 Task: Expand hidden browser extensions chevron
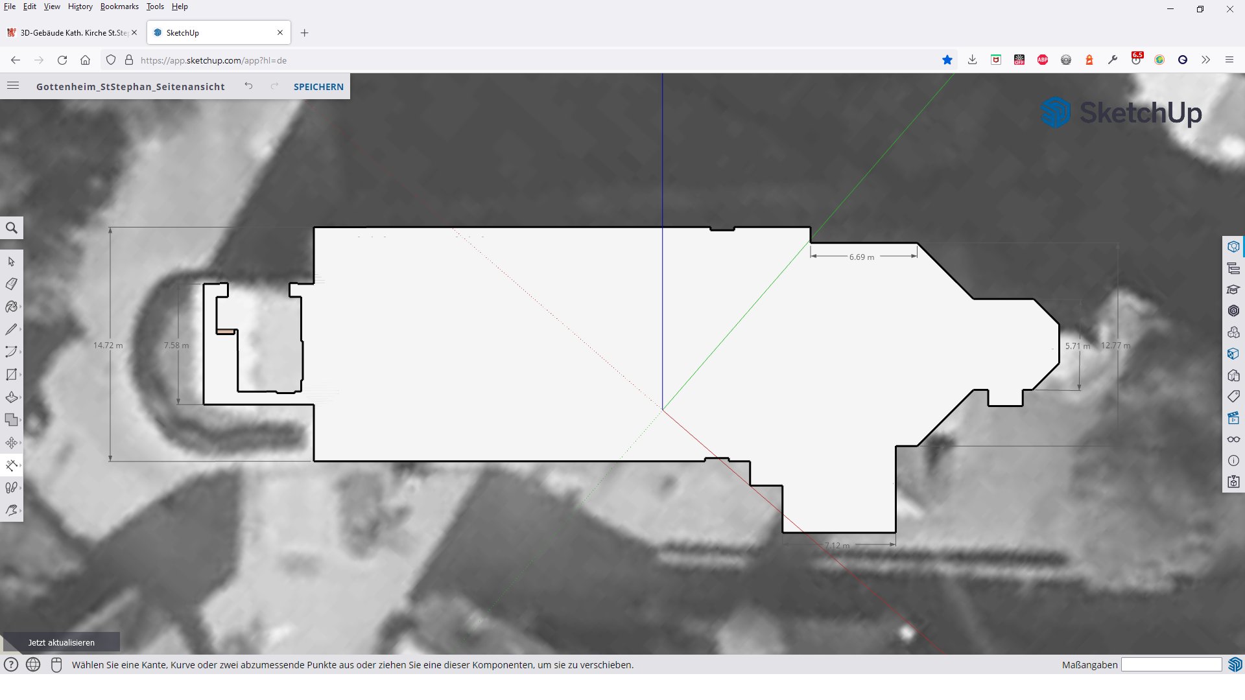tap(1205, 60)
